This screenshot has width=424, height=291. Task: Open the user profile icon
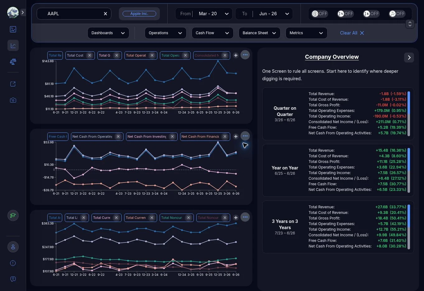click(13, 247)
